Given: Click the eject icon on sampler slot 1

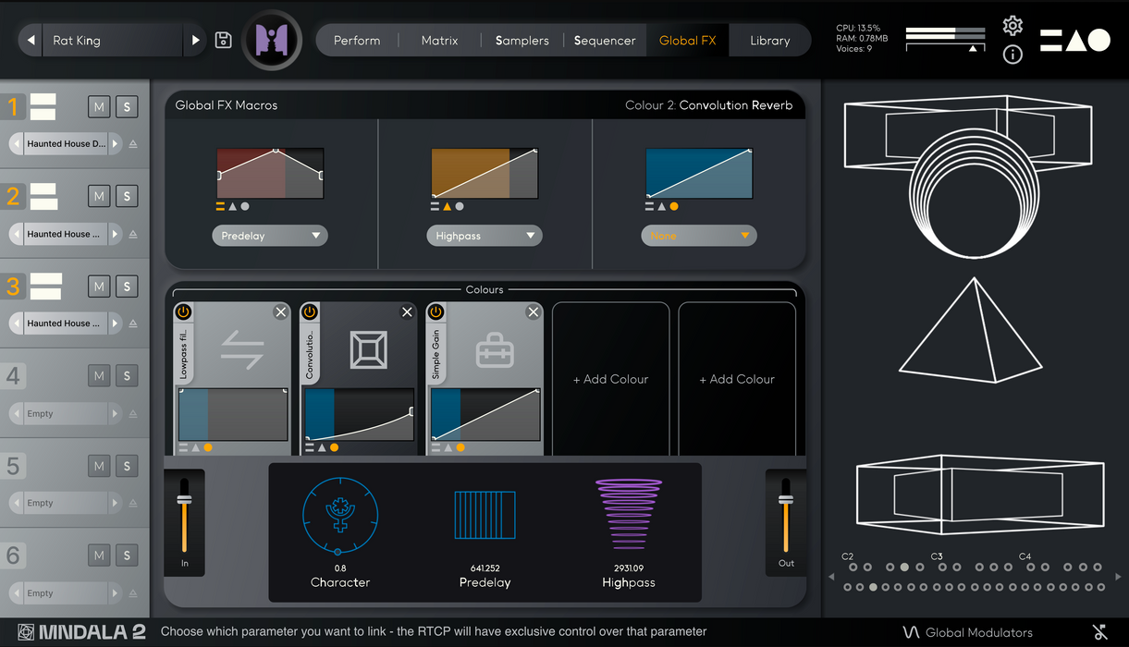Looking at the screenshot, I should click(133, 144).
